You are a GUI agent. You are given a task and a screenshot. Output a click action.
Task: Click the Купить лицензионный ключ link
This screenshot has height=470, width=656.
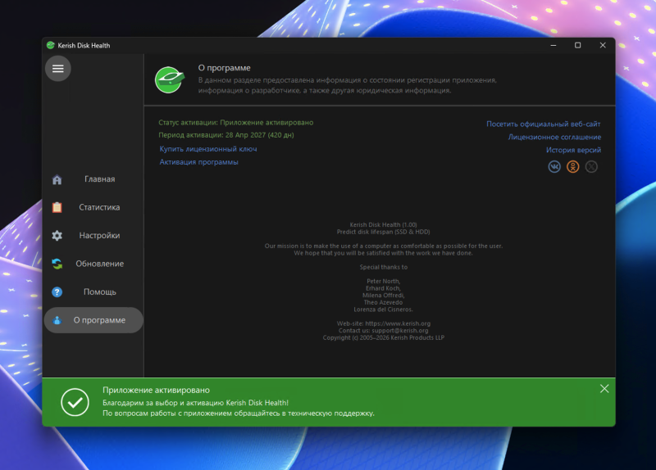tap(208, 149)
